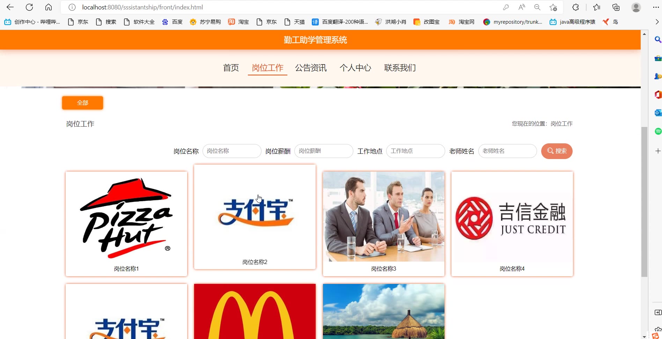Image resolution: width=662 pixels, height=339 pixels.
Task: Focus the 岗位薪酬 input field
Action: coord(324,151)
